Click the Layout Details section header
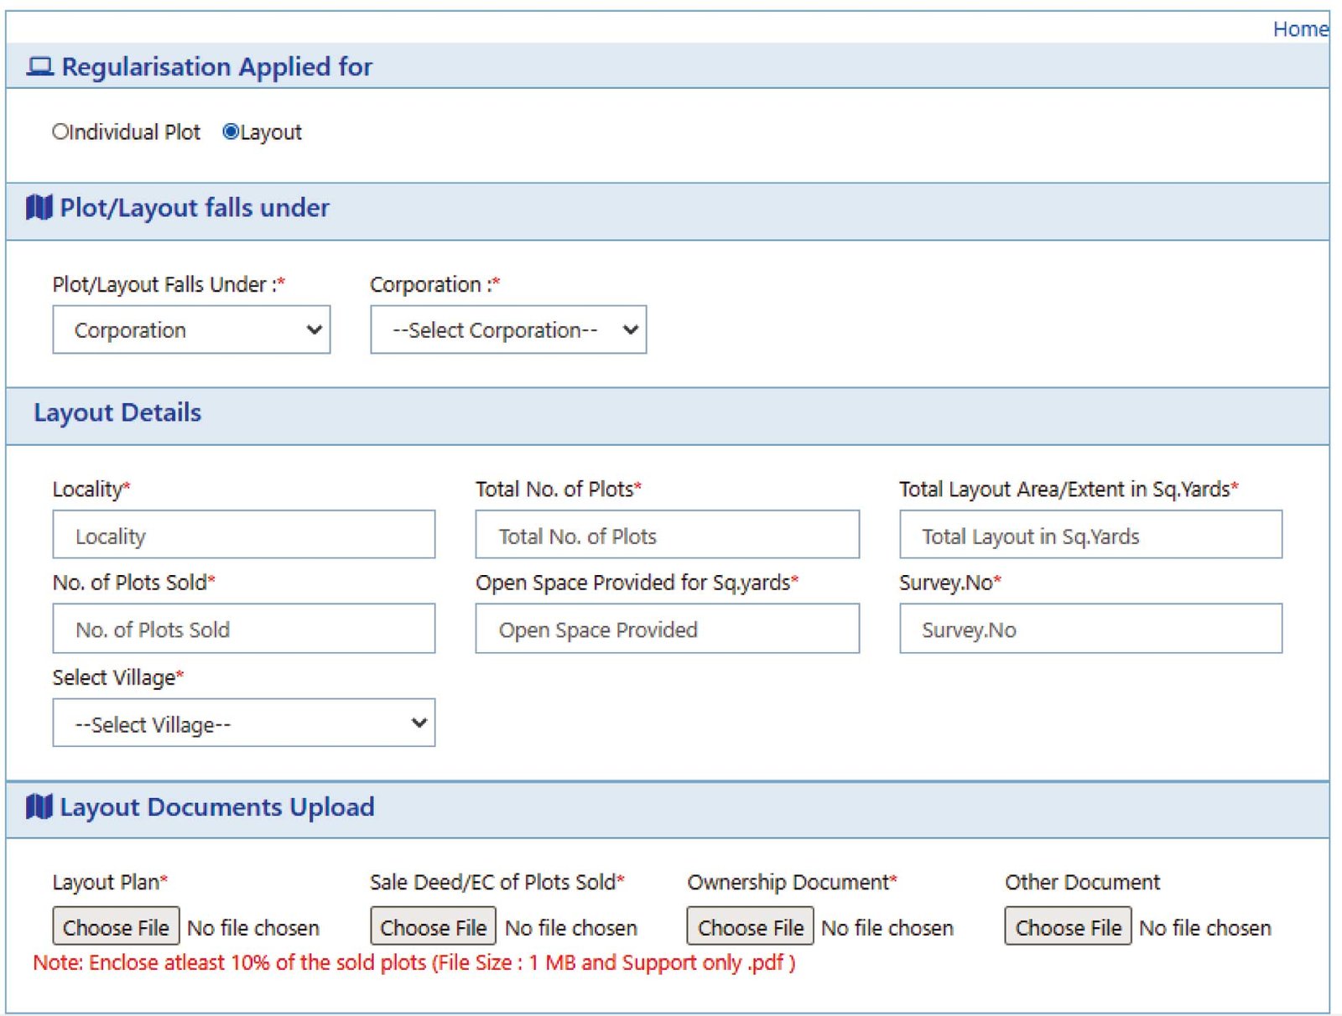 point(117,412)
